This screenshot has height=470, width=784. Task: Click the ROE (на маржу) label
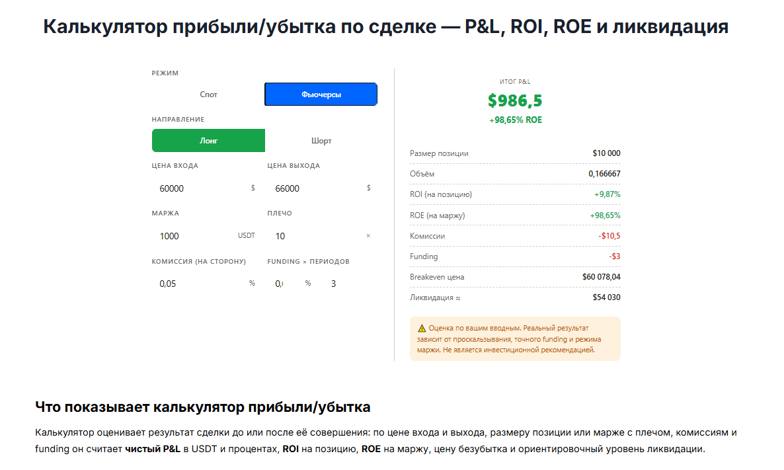click(x=438, y=215)
